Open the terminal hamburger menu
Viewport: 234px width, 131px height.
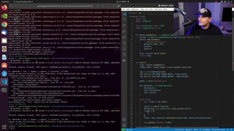coord(103,6)
